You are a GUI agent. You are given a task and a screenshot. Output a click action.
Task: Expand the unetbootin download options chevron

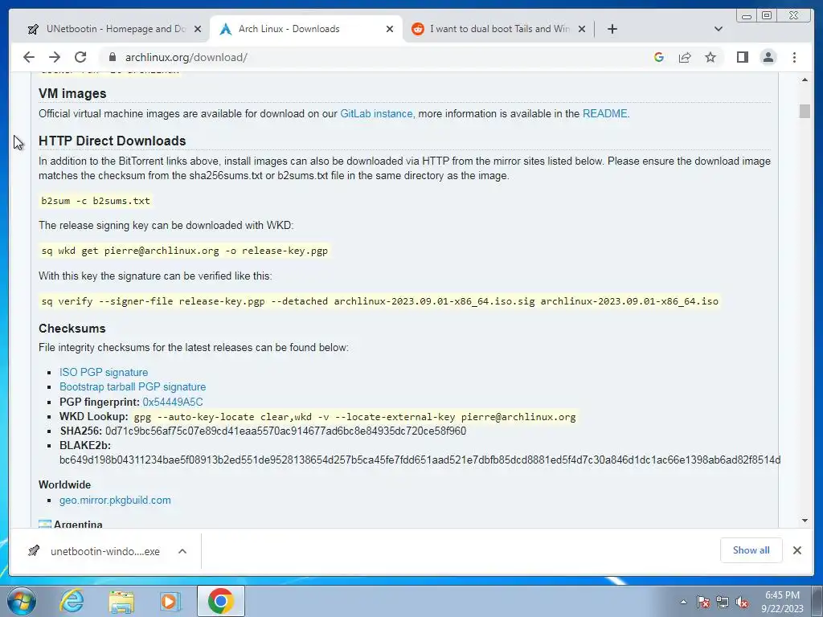click(x=182, y=551)
